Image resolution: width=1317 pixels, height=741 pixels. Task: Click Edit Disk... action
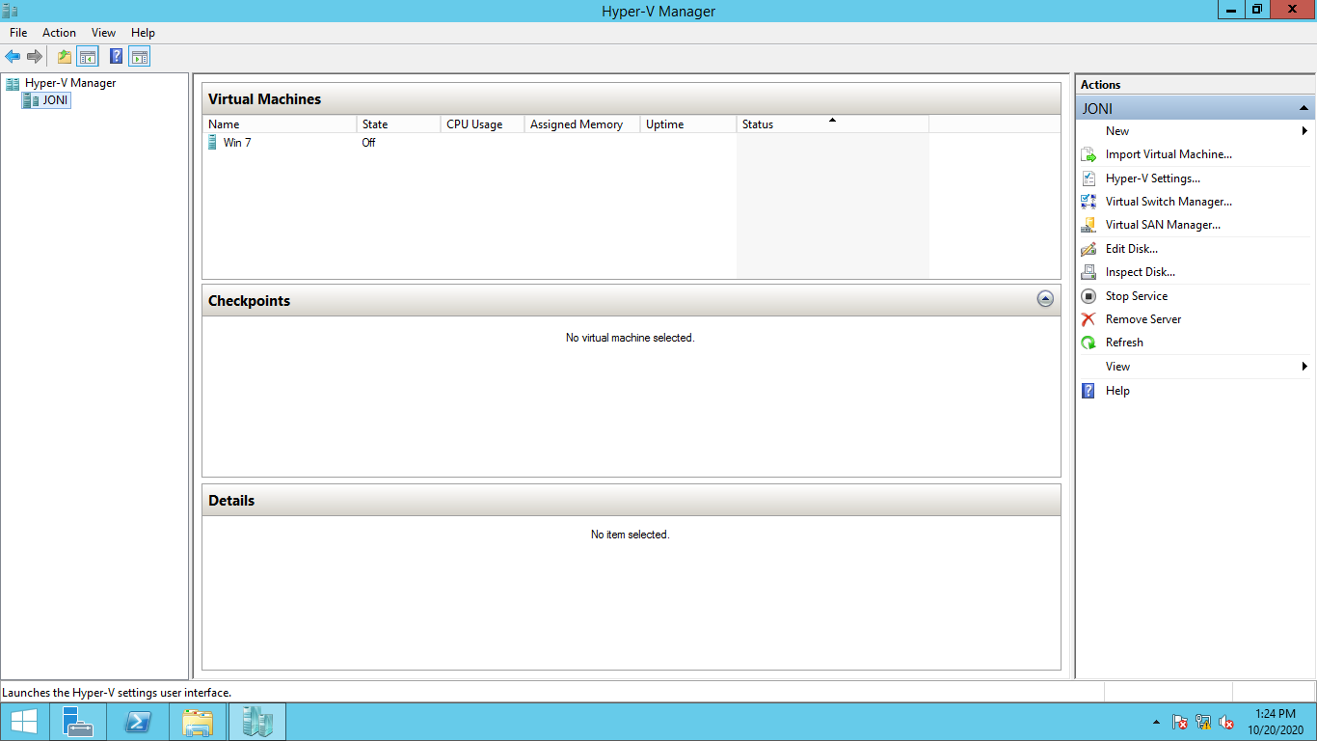[x=1132, y=249]
